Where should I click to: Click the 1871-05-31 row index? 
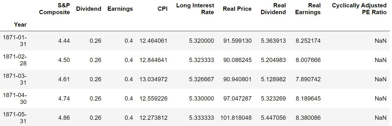[15, 118]
